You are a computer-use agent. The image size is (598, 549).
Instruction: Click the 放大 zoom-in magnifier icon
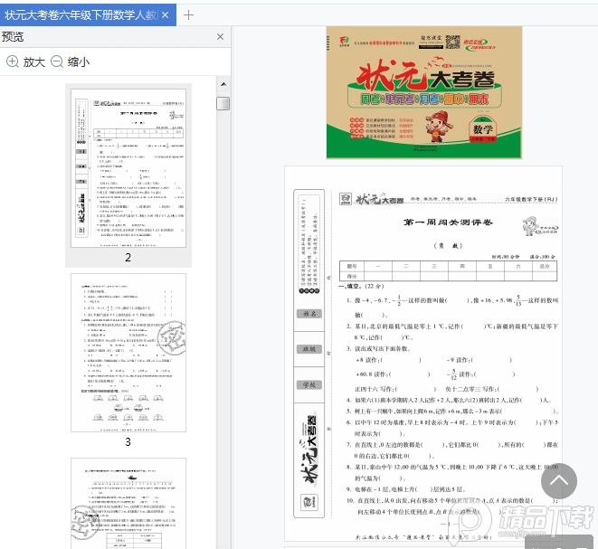(13, 62)
